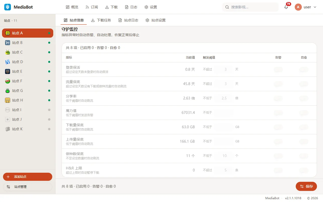This screenshot has width=323, height=202.
Task: Click the 保存 save button
Action: tap(306, 187)
